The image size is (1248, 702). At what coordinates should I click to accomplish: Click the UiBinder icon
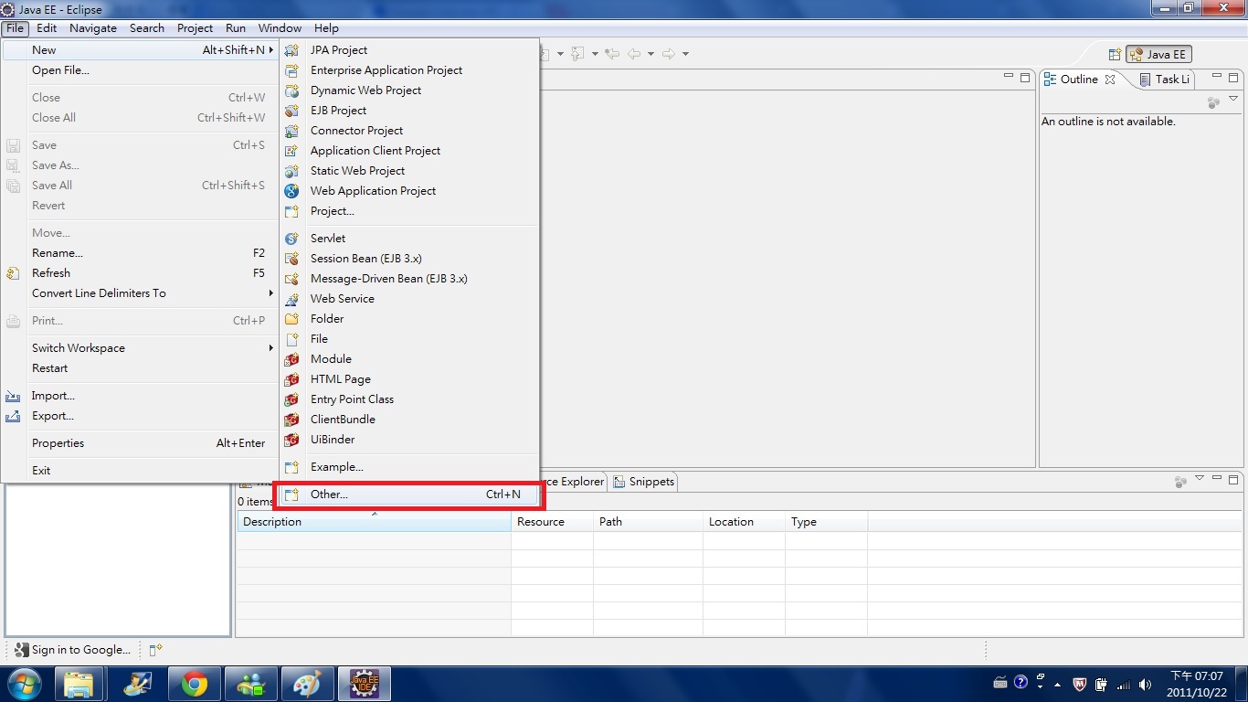point(291,440)
